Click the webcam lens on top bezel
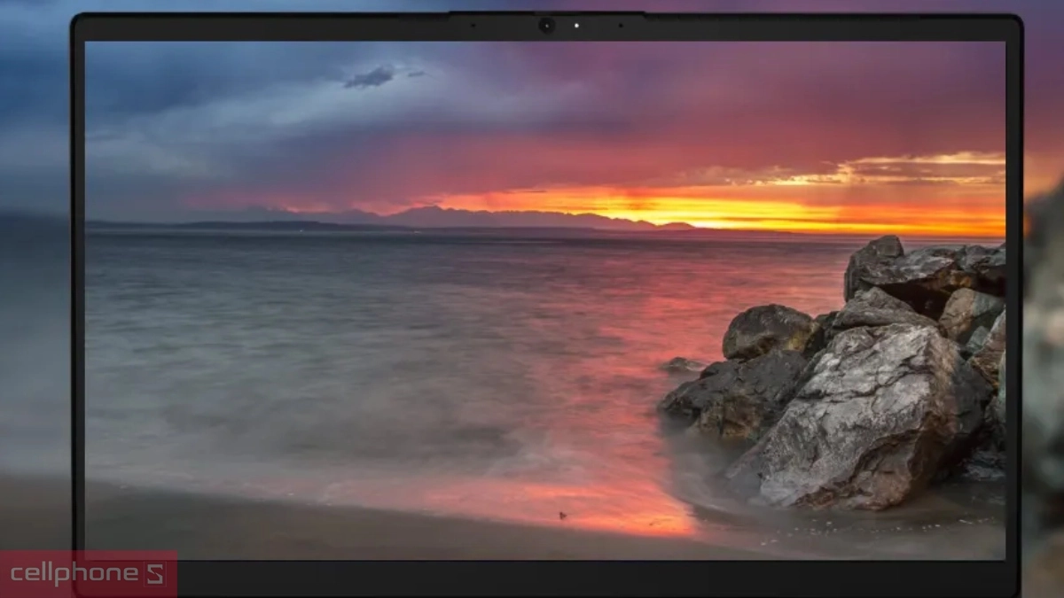The height and width of the screenshot is (598, 1064). point(546,26)
